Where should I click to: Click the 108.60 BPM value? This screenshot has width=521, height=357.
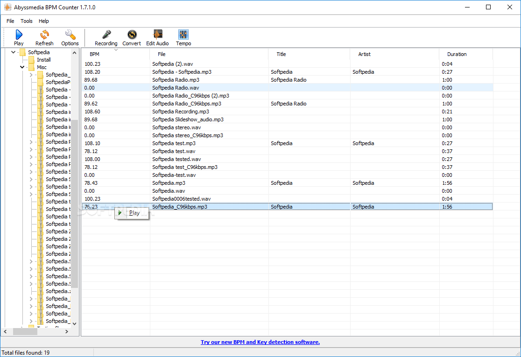pos(92,112)
